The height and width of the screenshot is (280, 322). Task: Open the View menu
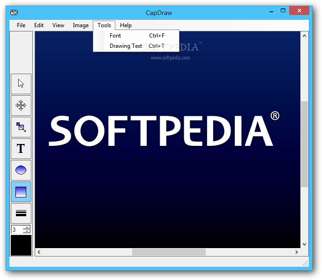point(58,25)
